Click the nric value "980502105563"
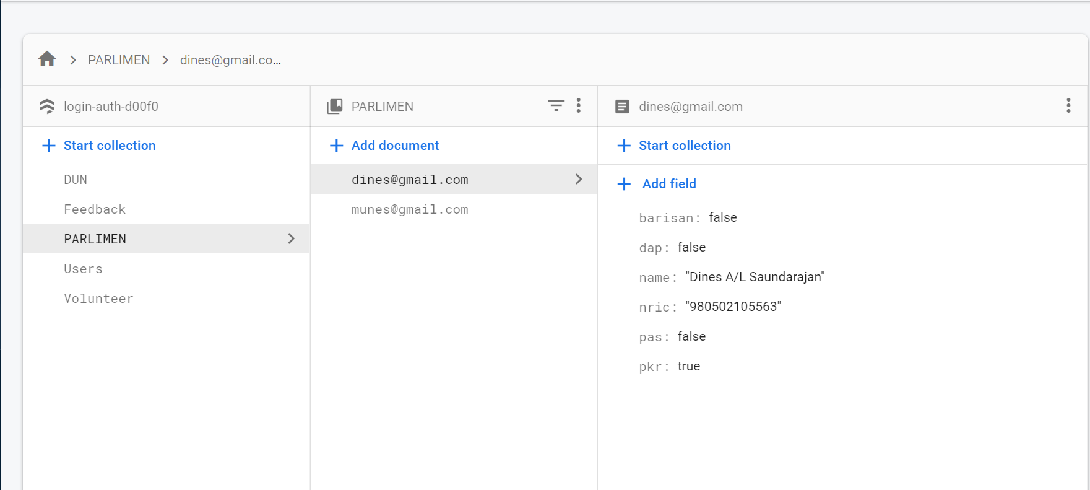The height and width of the screenshot is (490, 1090). tap(733, 307)
